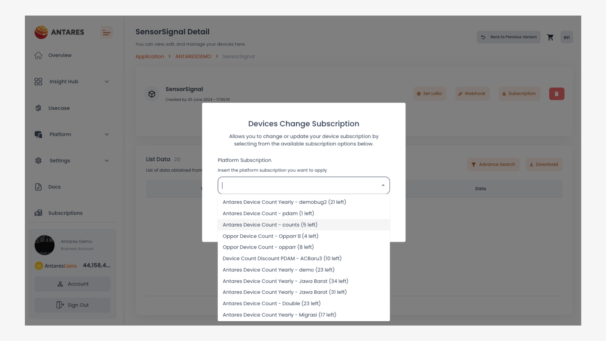Choose the Oppor Device Count - opparr option
606x341 pixels.
[x=268, y=247]
